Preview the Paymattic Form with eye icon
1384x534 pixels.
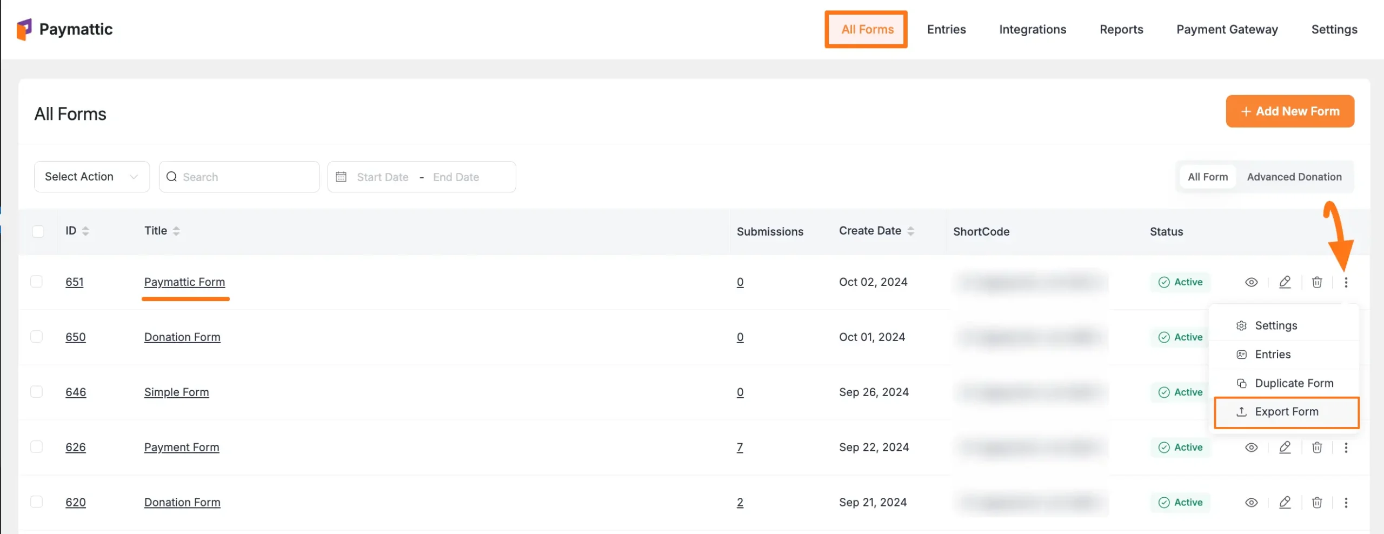pos(1251,282)
